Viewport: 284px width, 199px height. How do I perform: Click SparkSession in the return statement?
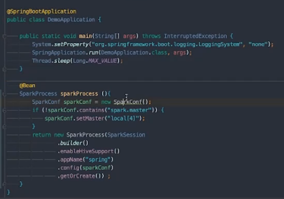[126, 135]
